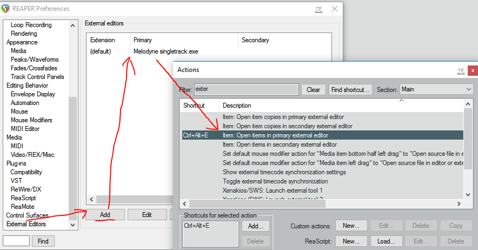
Task: Sort actions by Shortcut column
Action: [200, 106]
